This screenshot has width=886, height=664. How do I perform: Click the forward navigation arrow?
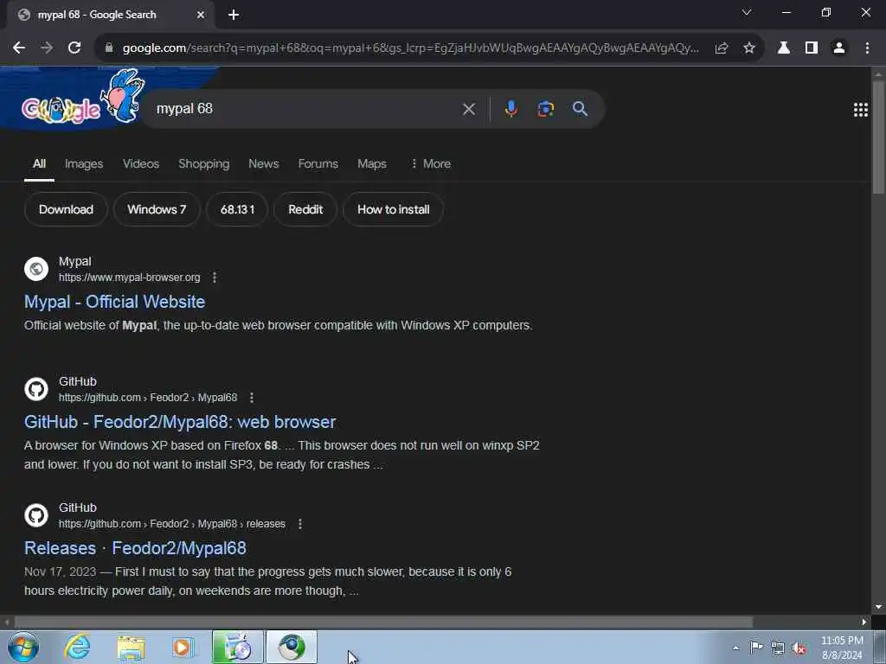(47, 48)
